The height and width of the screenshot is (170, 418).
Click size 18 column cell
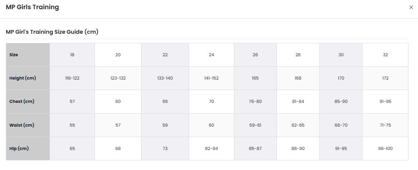(x=72, y=55)
